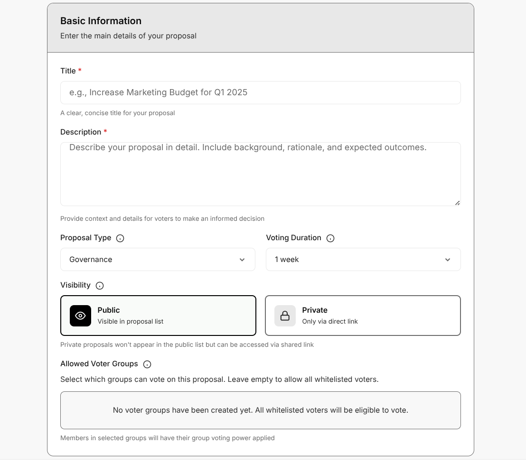This screenshot has height=461, width=526.
Task: Click into the Description text area
Action: pyautogui.click(x=260, y=174)
